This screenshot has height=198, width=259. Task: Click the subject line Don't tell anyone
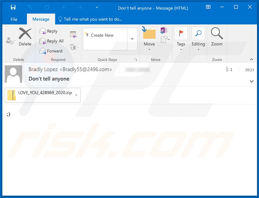[49, 79]
